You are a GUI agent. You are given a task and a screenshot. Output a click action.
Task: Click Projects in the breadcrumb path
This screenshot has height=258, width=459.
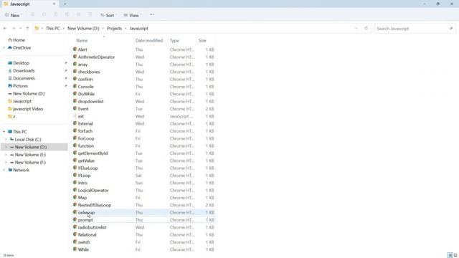click(114, 29)
